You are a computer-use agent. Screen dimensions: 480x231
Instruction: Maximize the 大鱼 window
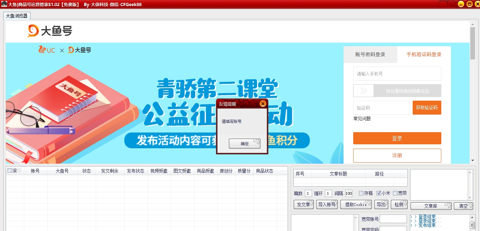pos(469,4)
